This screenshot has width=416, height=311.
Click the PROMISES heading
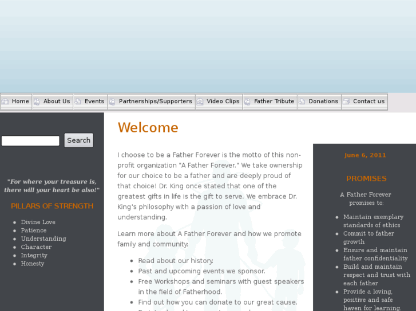coord(366,179)
